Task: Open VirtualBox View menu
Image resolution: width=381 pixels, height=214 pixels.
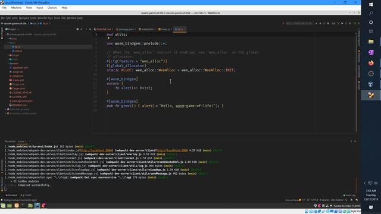Action: click(29, 8)
